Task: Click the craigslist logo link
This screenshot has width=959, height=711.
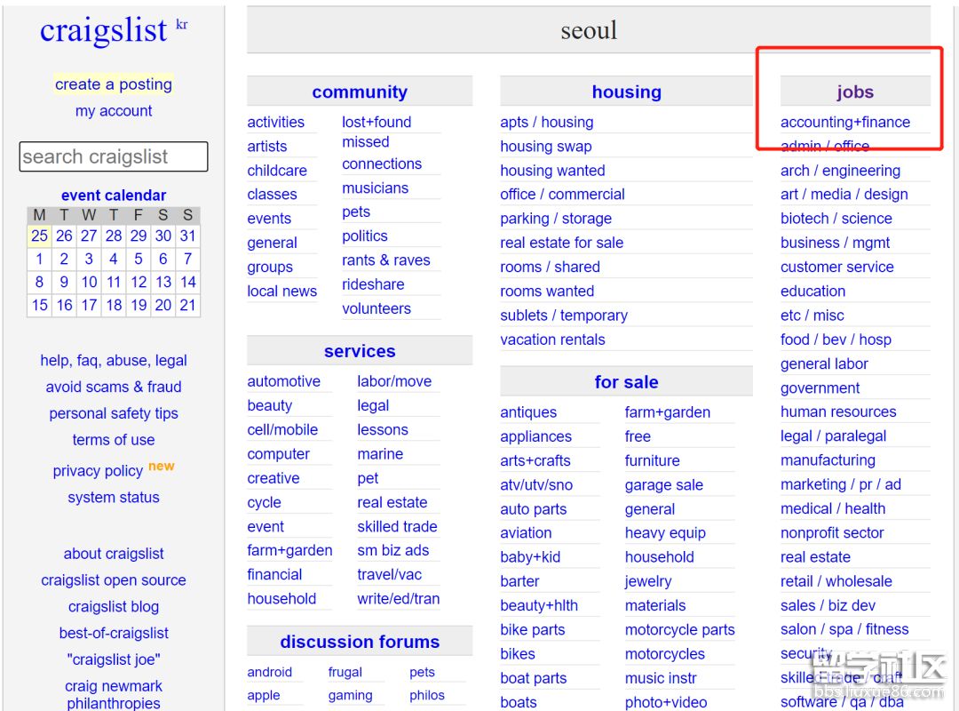Action: [x=103, y=31]
